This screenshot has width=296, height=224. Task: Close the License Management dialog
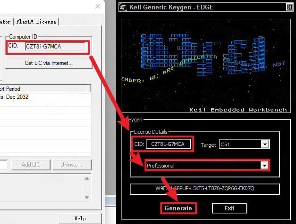(x=98, y=6)
